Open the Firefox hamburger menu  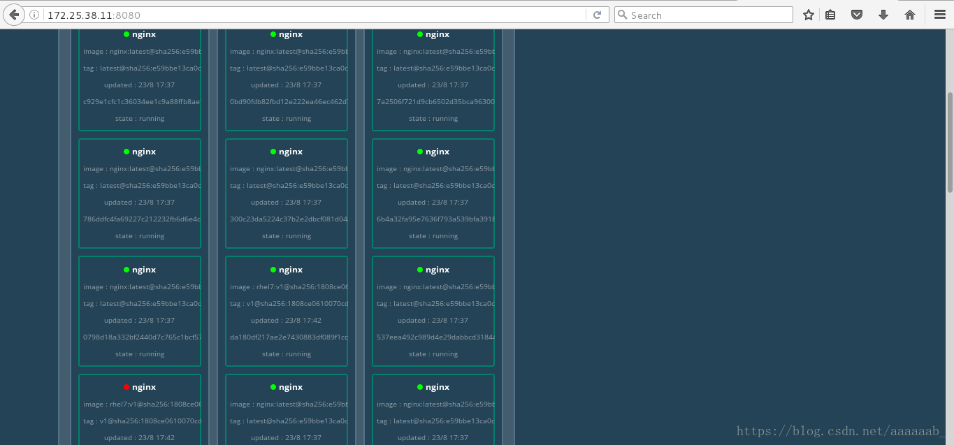click(x=940, y=15)
